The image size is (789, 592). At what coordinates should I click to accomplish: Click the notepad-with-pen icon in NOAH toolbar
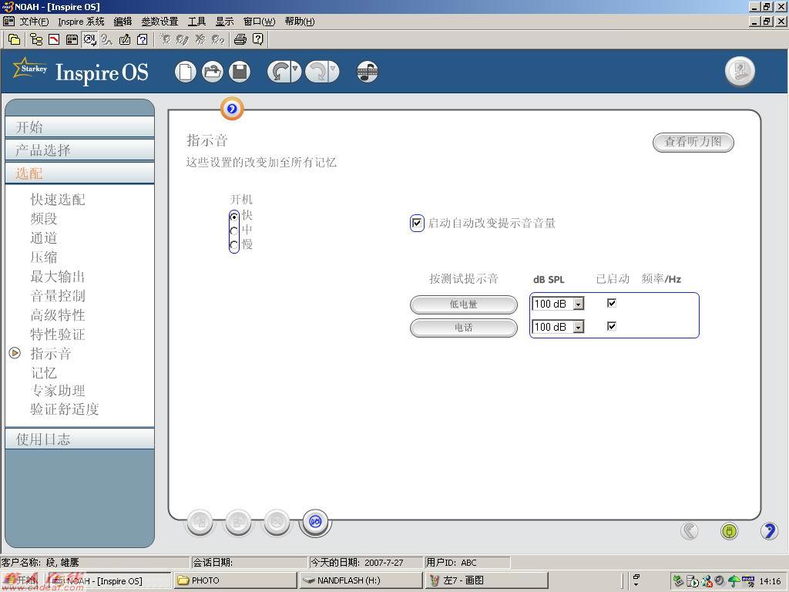point(124,39)
